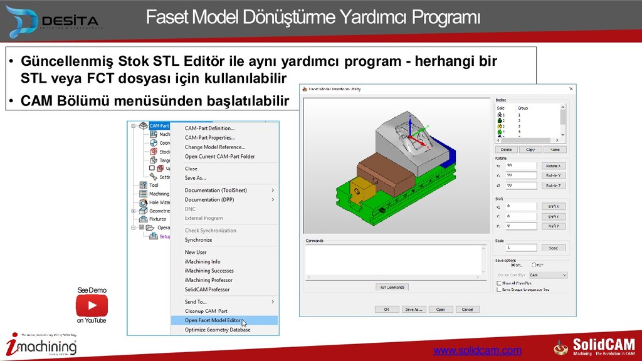The width and height of the screenshot is (642, 361).
Task: Click the Scale button
Action: (554, 248)
